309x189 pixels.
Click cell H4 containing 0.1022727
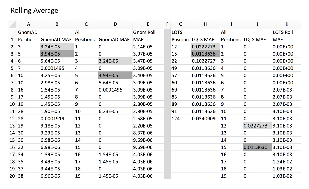coord(205,61)
